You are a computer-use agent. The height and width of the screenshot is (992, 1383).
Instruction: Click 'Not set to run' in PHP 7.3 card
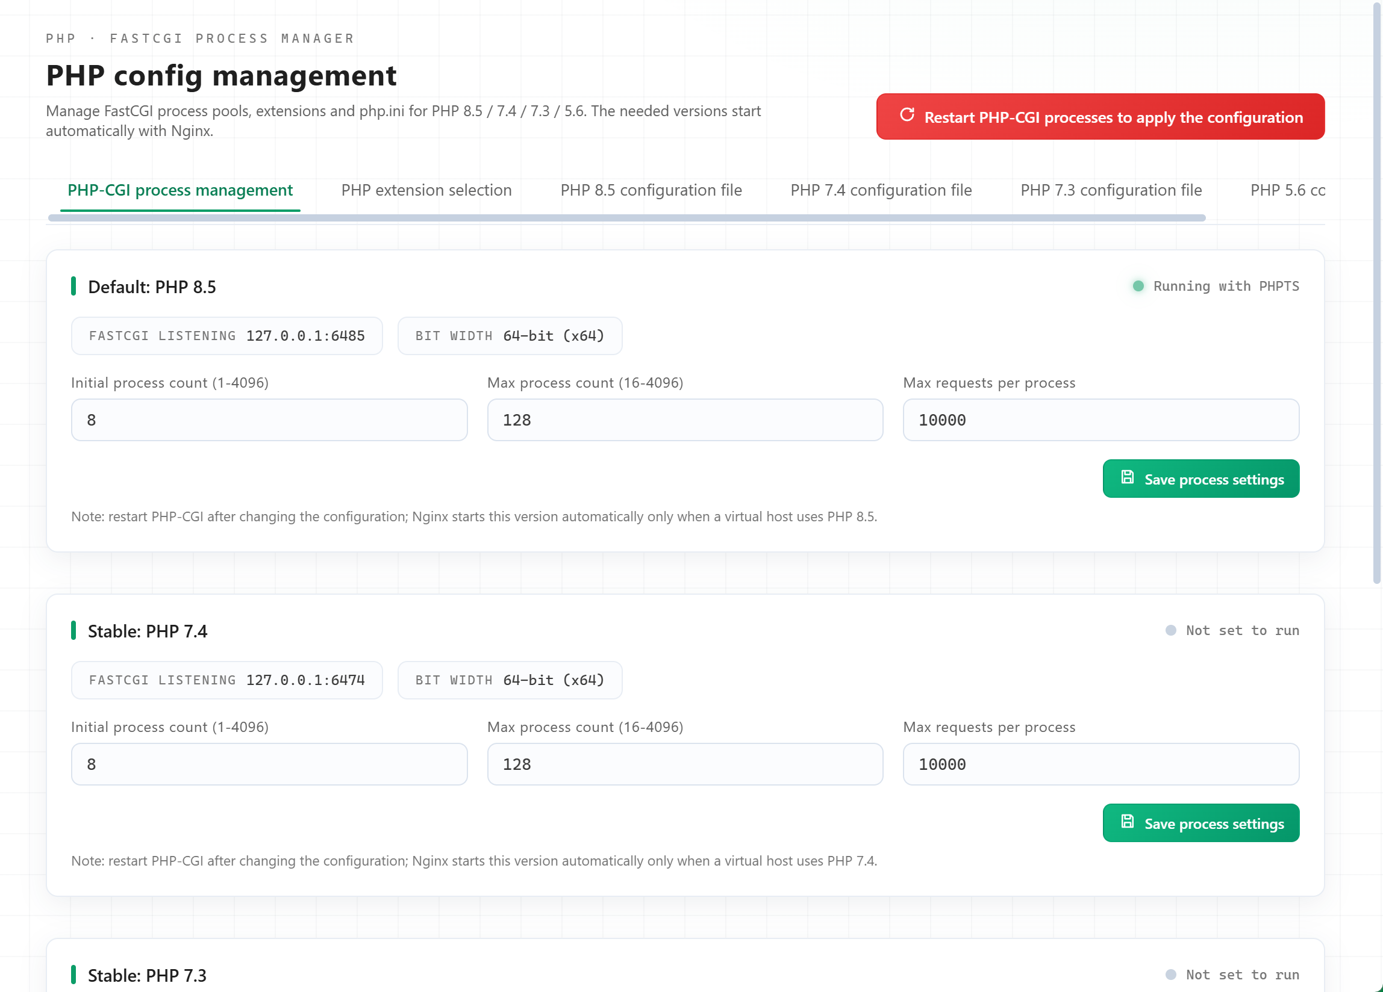pos(1242,975)
